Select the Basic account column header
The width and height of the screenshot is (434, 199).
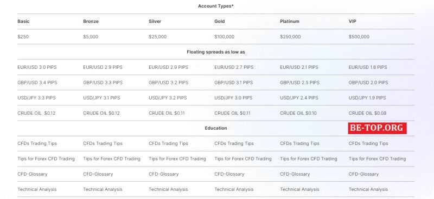pyautogui.click(x=23, y=21)
